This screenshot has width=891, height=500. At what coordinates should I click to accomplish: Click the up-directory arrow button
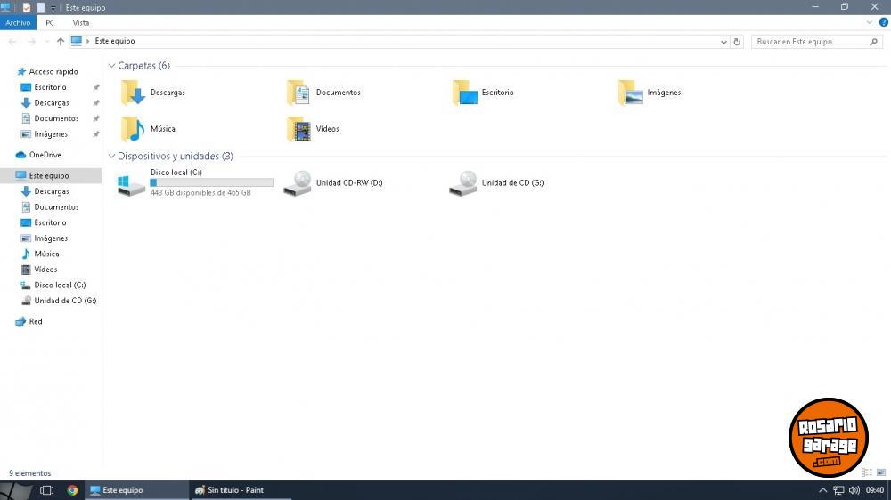point(61,42)
